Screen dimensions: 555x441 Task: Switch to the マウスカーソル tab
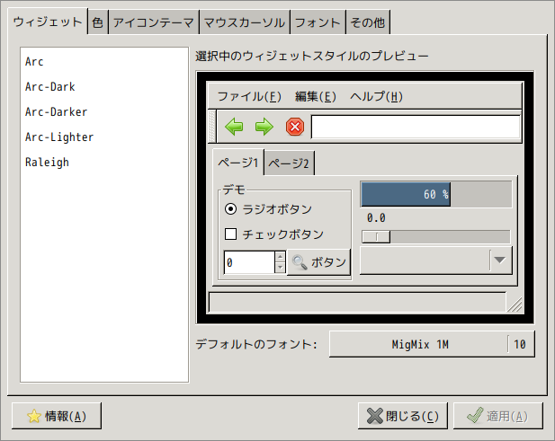245,22
